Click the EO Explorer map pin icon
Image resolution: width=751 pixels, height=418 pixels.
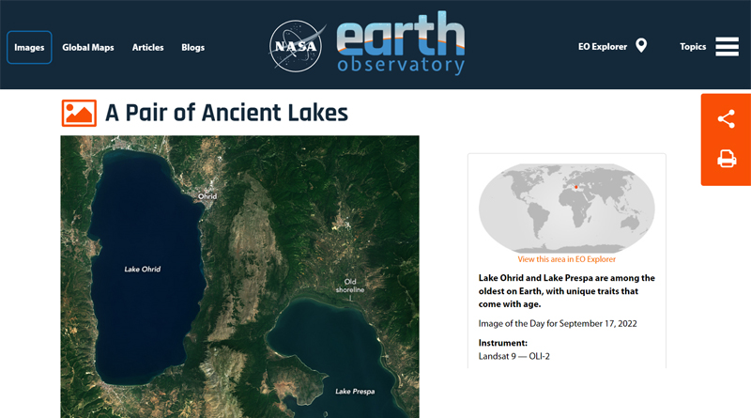pos(641,45)
